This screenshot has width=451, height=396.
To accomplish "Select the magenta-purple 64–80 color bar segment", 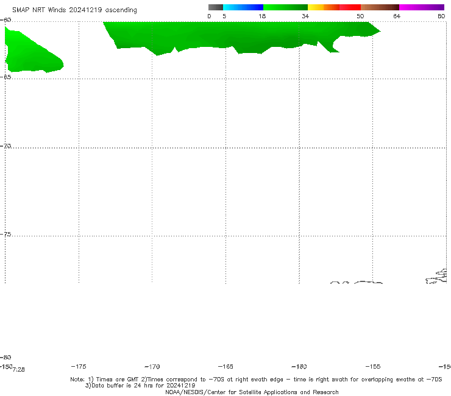I will click(x=422, y=7).
